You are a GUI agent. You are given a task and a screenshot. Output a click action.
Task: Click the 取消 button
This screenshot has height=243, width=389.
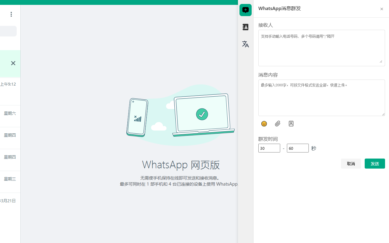[x=351, y=164]
